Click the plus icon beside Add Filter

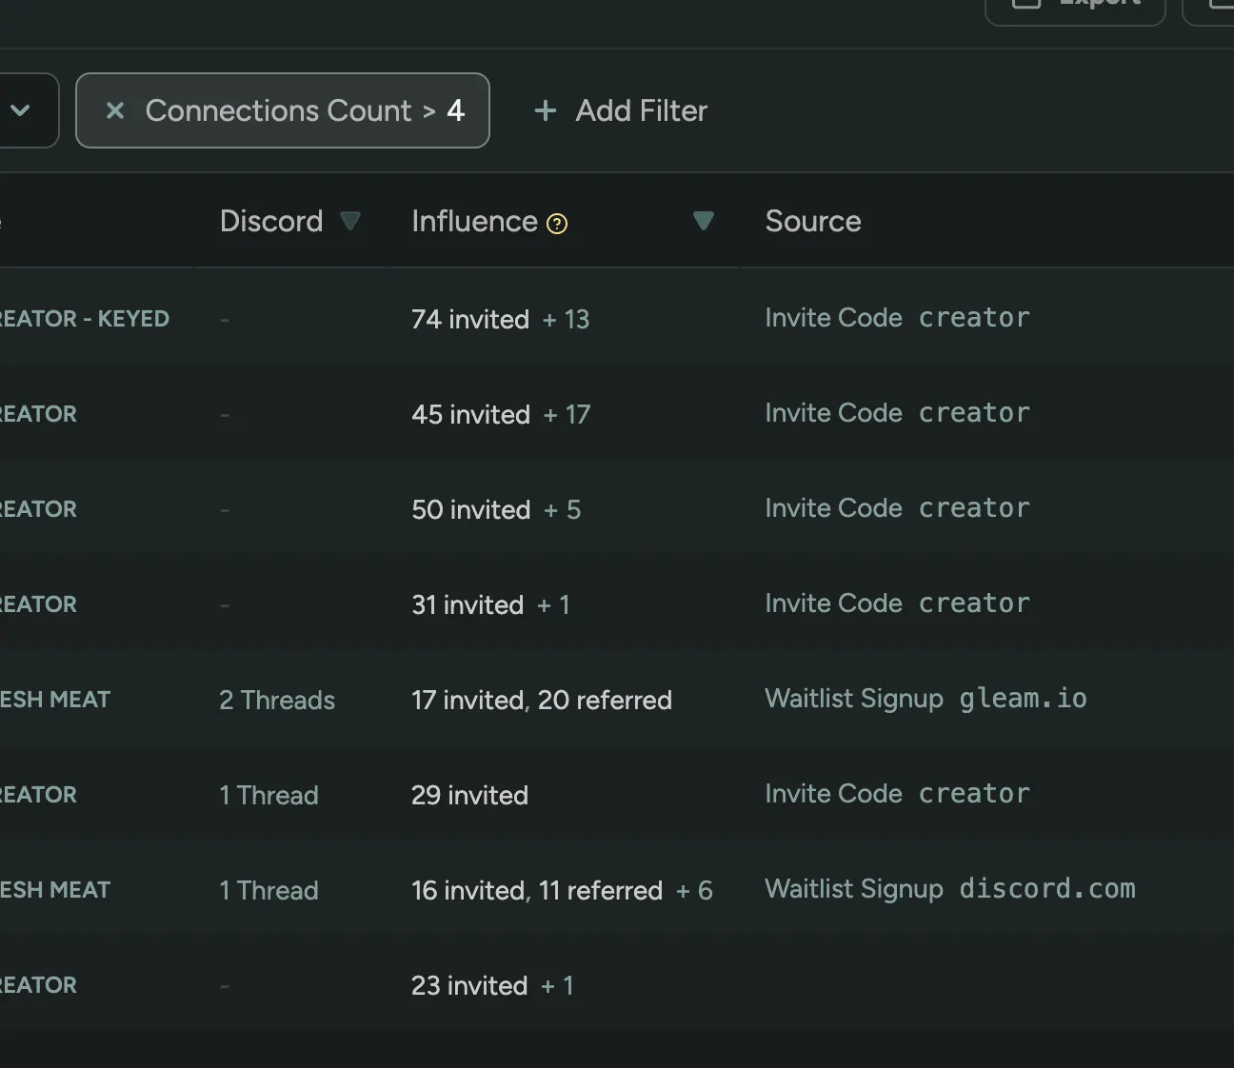pyautogui.click(x=545, y=110)
